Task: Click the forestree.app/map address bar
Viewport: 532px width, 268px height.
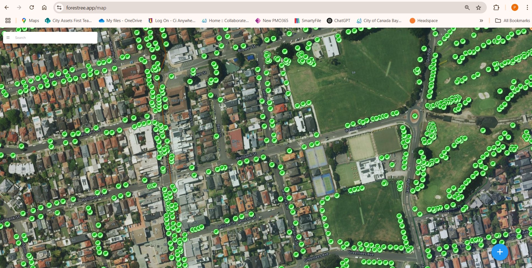Action: pos(251,8)
